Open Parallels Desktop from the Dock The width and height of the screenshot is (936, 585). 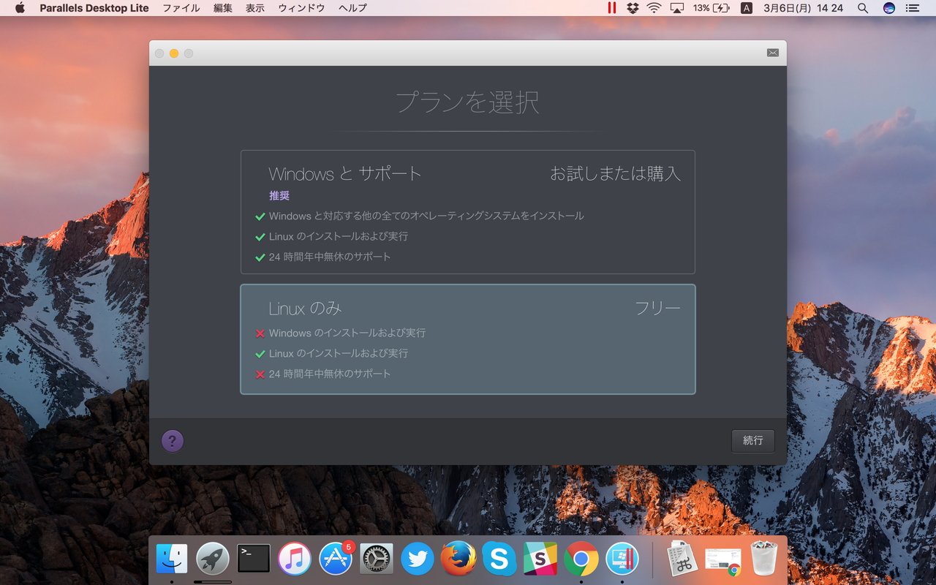click(621, 559)
